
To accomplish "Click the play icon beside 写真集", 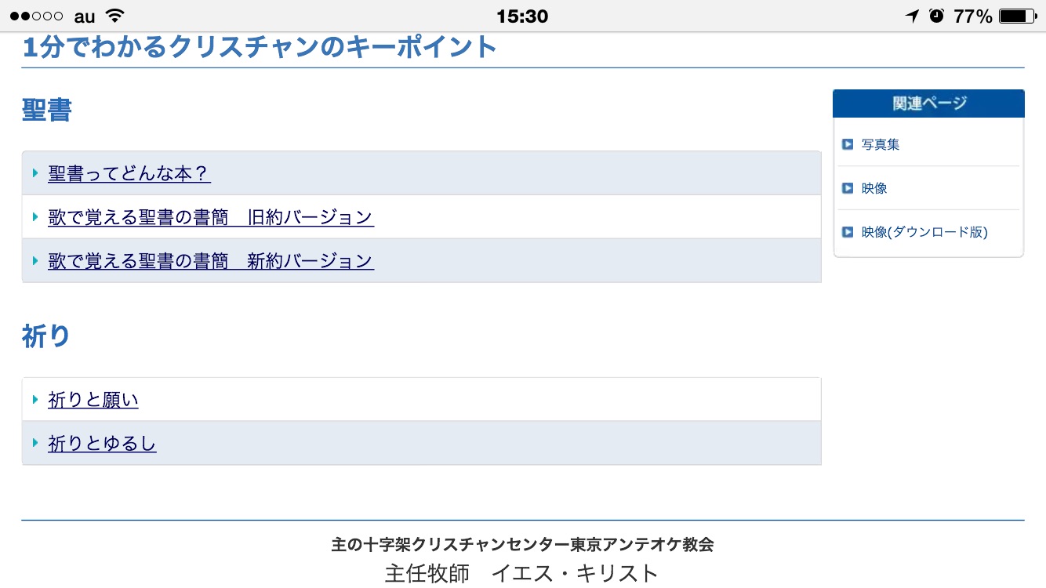I will [x=848, y=144].
